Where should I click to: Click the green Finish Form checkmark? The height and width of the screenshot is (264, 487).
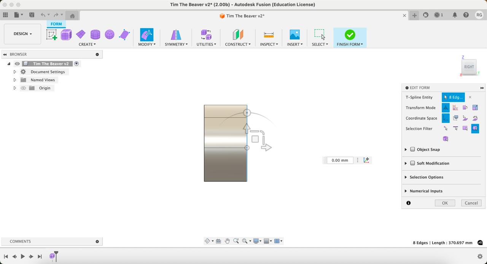click(x=350, y=35)
